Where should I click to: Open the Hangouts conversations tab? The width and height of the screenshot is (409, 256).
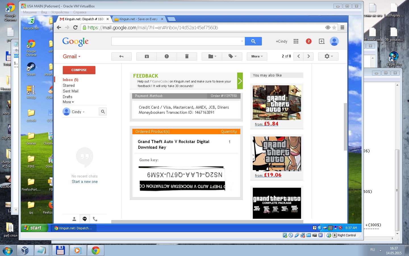(85, 219)
